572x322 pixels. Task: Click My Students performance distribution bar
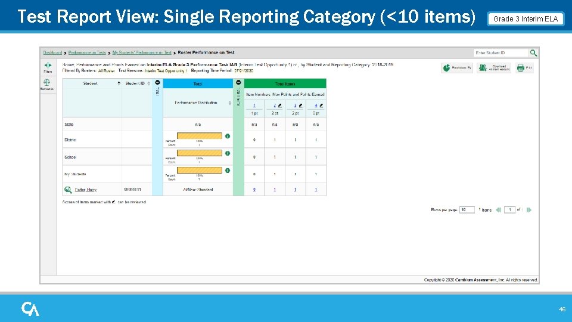coord(200,170)
